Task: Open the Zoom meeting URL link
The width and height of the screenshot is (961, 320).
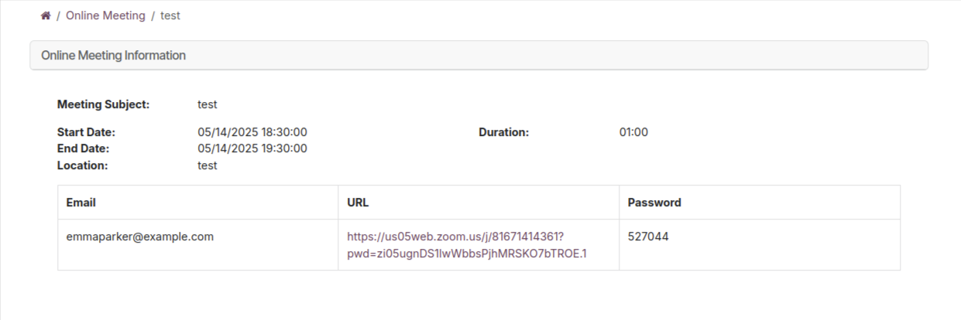Action: [466, 245]
